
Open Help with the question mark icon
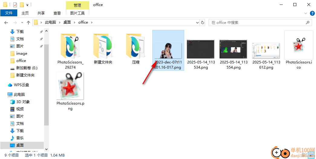[312, 13]
